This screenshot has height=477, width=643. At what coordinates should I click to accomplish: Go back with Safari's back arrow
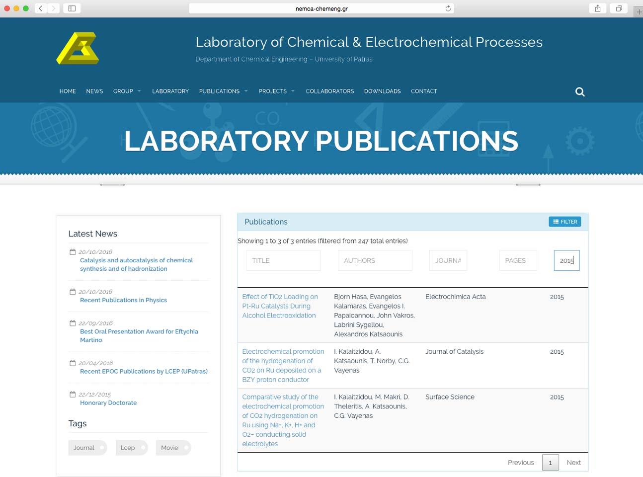coord(41,8)
